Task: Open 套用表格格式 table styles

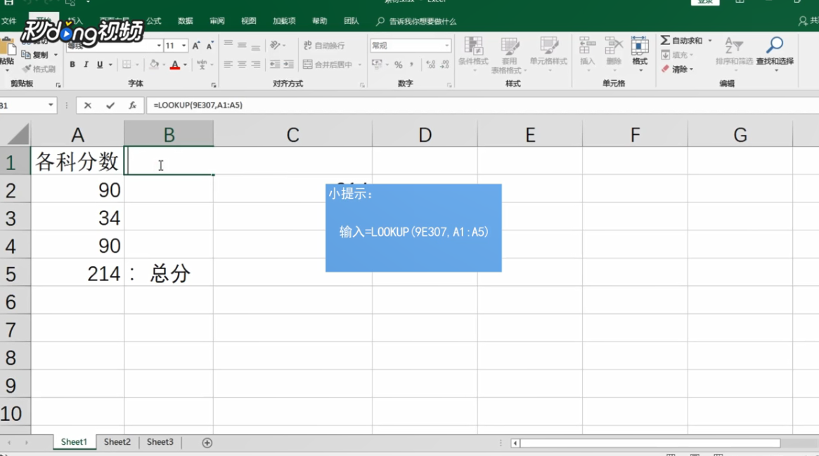Action: 509,55
